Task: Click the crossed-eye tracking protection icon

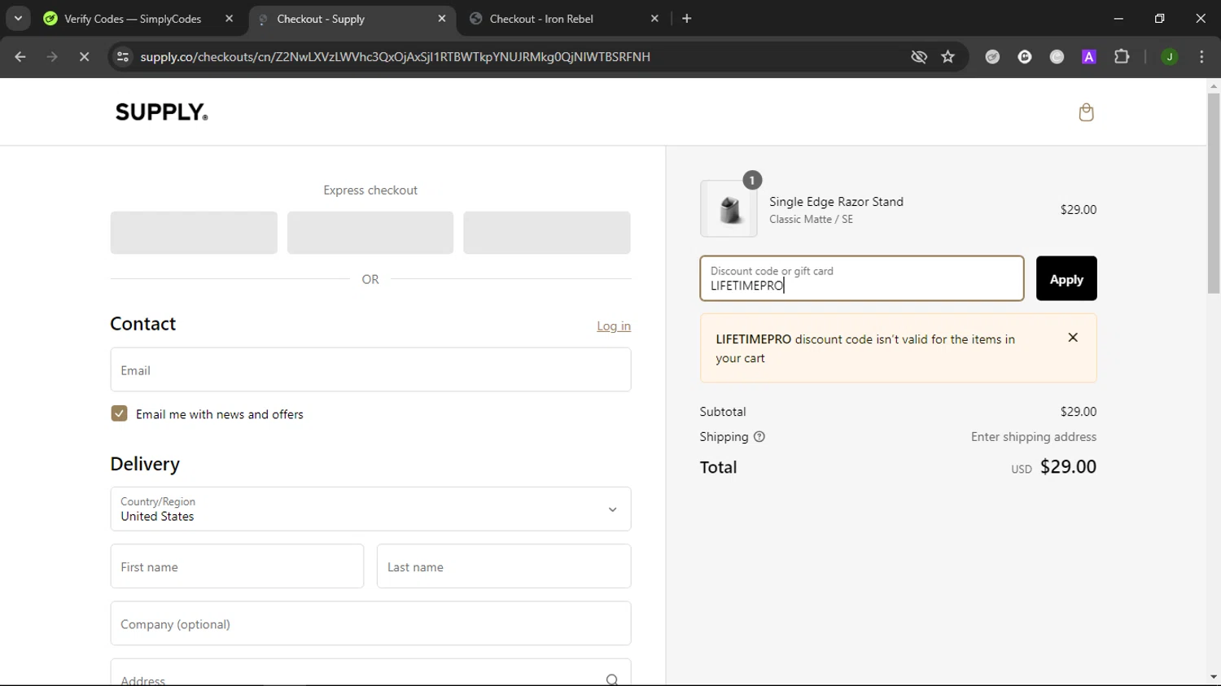Action: pos(919,57)
